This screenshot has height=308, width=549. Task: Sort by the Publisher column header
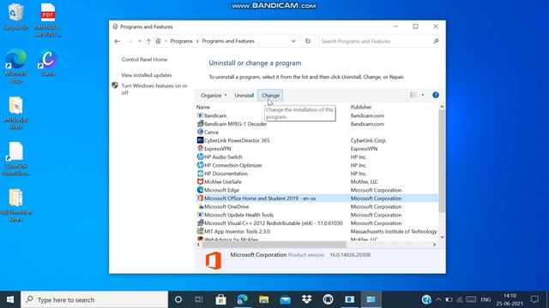pyautogui.click(x=361, y=107)
